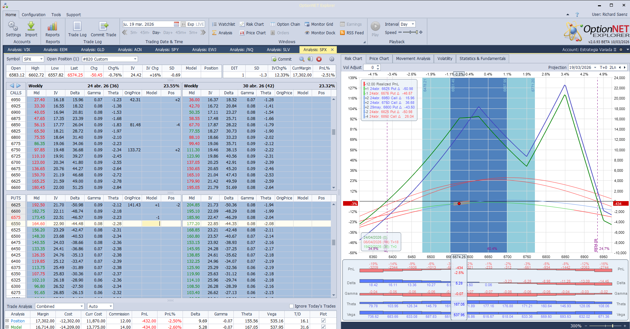Step back to previous expiration arrow
Viewport: 630px width, 329px height.
coord(125,32)
